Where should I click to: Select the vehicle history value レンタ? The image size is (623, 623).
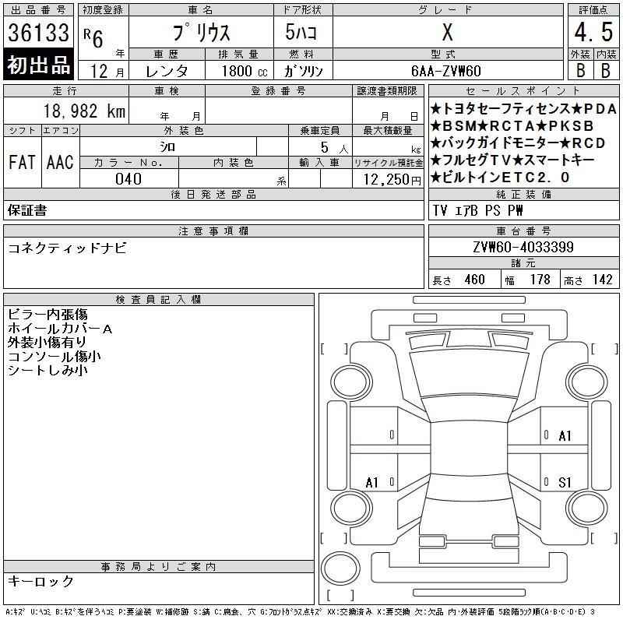pyautogui.click(x=167, y=71)
